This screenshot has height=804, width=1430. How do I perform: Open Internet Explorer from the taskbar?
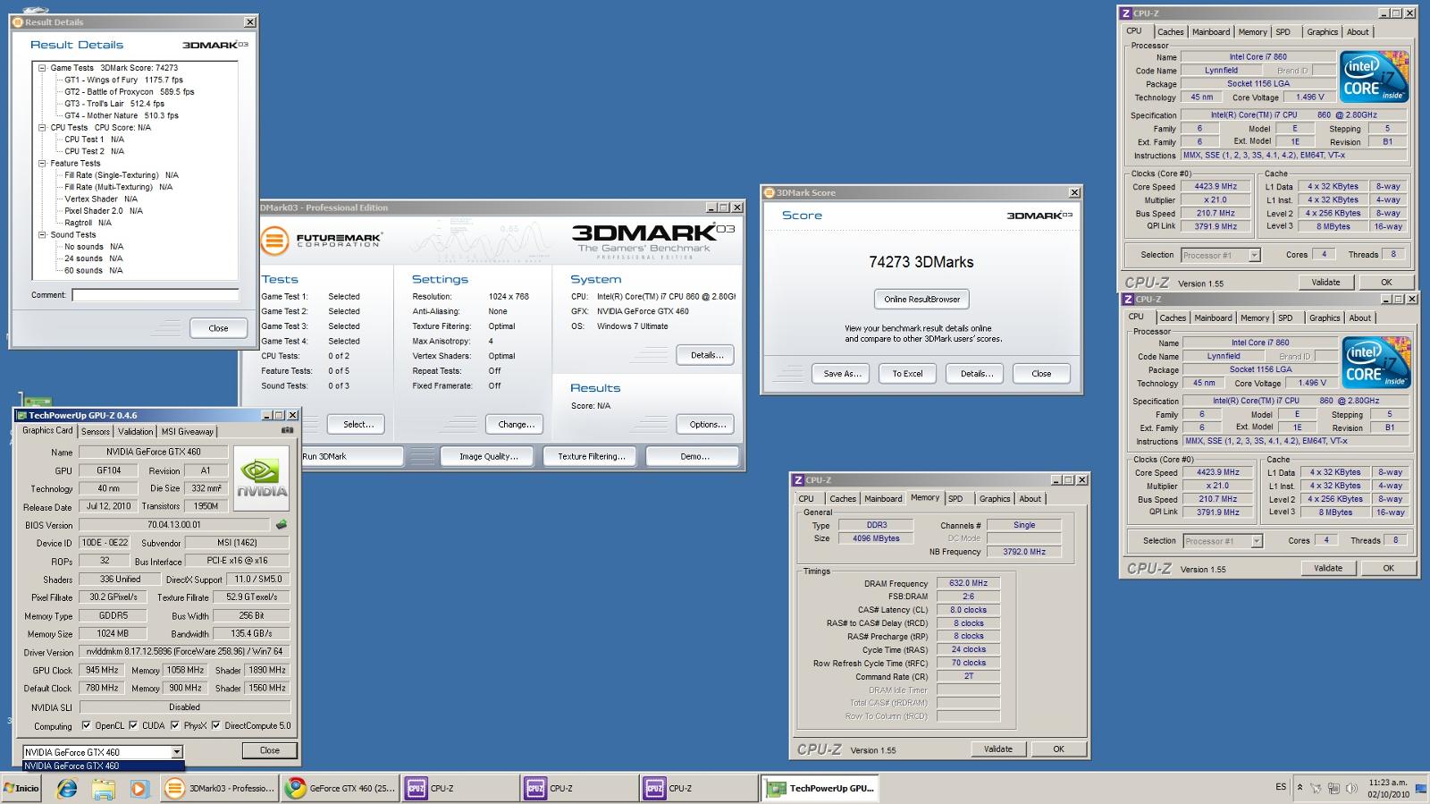[x=67, y=788]
